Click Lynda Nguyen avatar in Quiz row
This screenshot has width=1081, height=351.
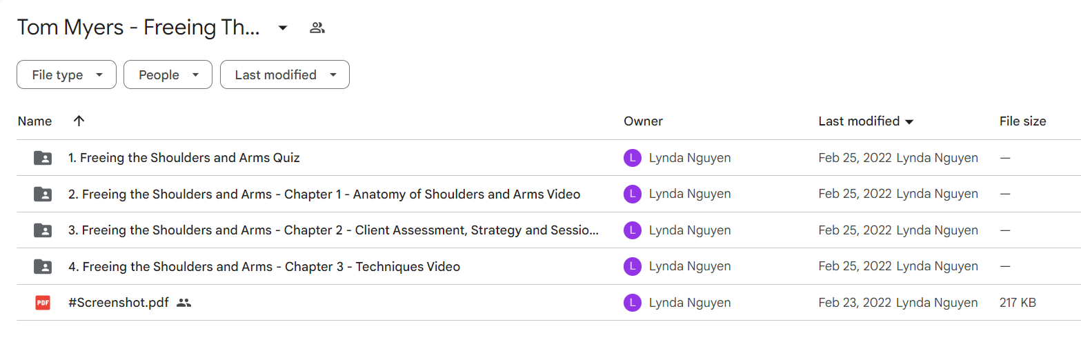click(633, 158)
